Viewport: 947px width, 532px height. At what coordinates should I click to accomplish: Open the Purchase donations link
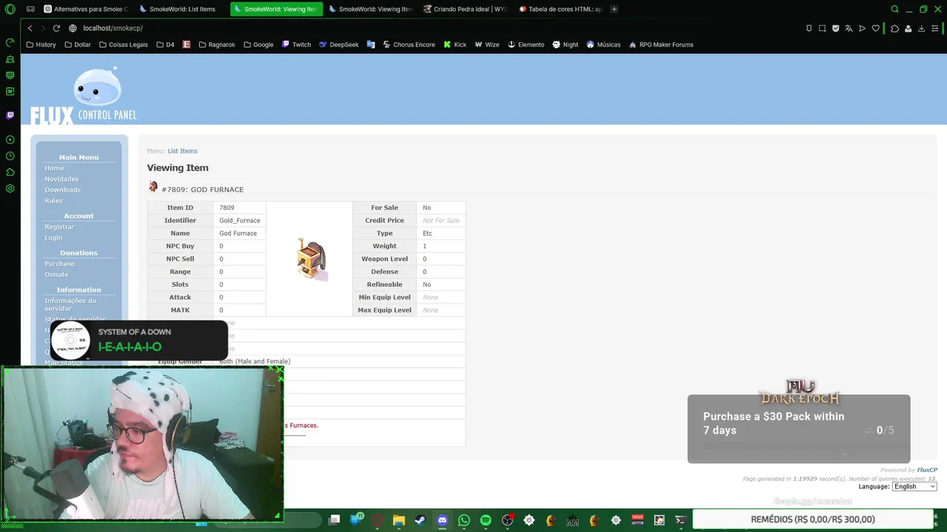[x=59, y=264]
